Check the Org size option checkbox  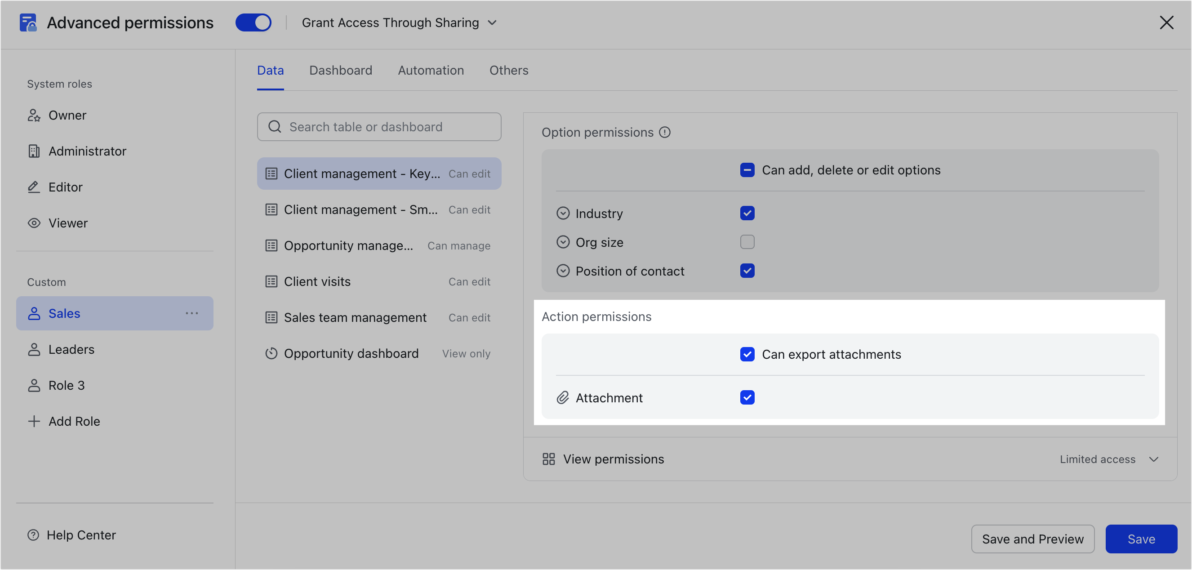point(747,242)
